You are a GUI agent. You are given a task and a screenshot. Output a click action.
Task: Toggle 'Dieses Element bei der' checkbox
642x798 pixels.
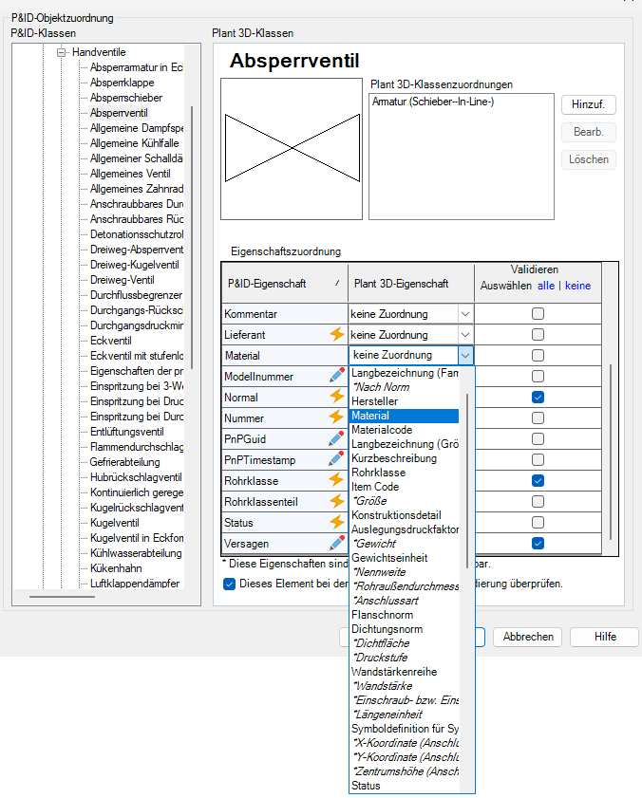point(229,584)
